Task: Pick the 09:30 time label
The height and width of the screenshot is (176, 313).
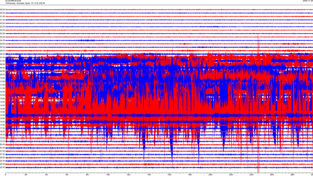Action: [x=2, y=75]
